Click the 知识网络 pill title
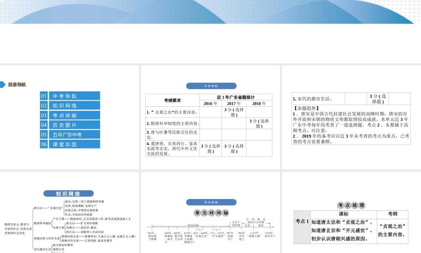The height and width of the screenshot is (253, 421). 69,194
